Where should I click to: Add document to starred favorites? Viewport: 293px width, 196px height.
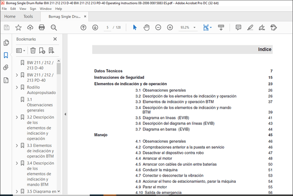click(x=18, y=27)
